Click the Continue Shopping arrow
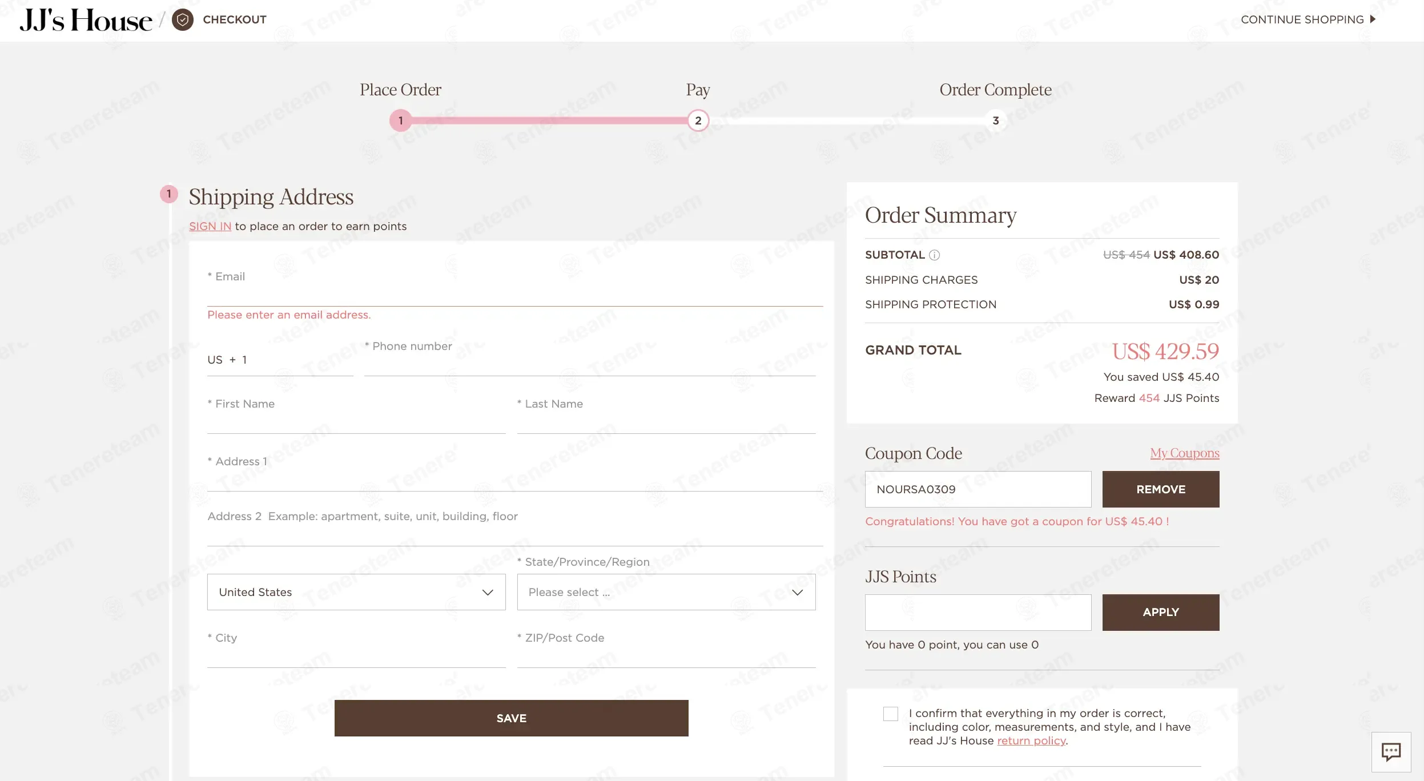 coord(1373,19)
